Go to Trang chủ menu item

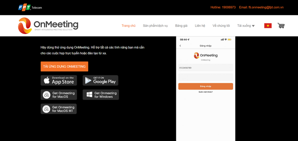(x=129, y=26)
